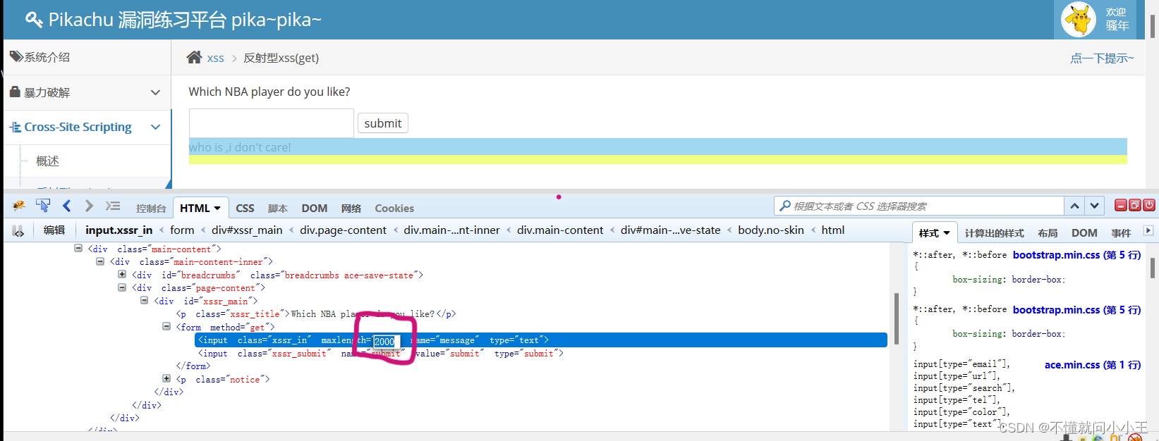The image size is (1159, 441).
Task: Click the HTML panel vertical scrollbar
Action: [x=897, y=318]
